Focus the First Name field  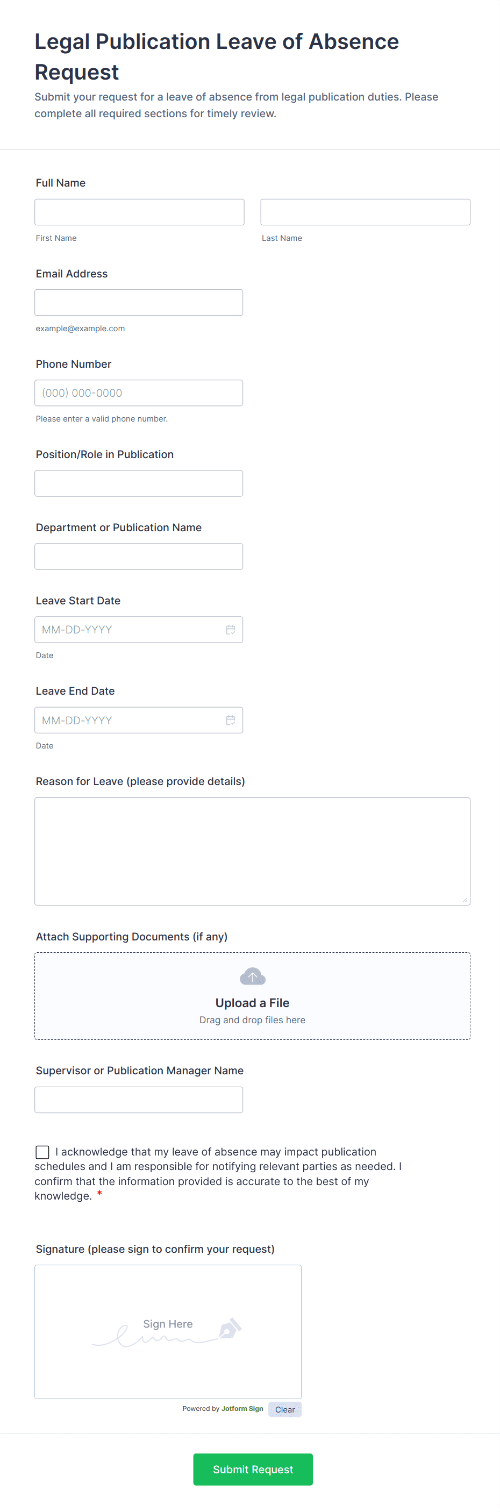pyautogui.click(x=139, y=212)
